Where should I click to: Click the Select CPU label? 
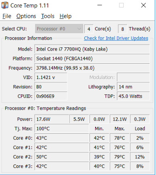coord(15,29)
